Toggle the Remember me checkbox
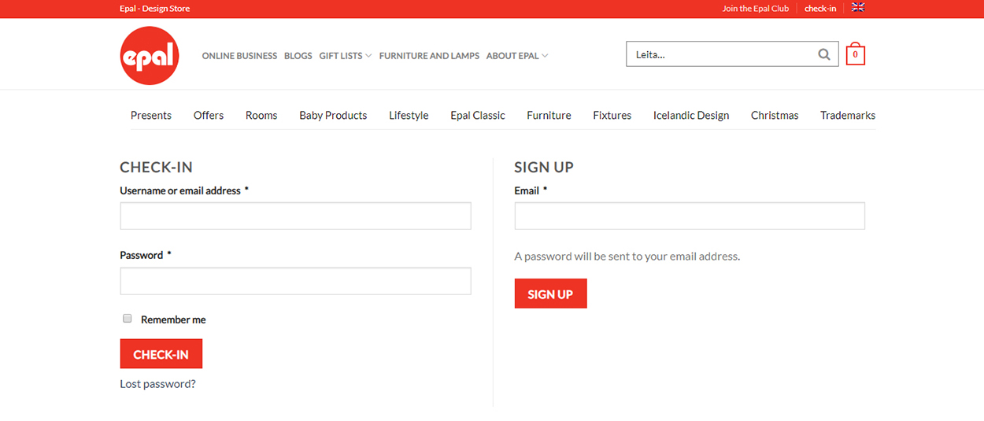 tap(127, 319)
